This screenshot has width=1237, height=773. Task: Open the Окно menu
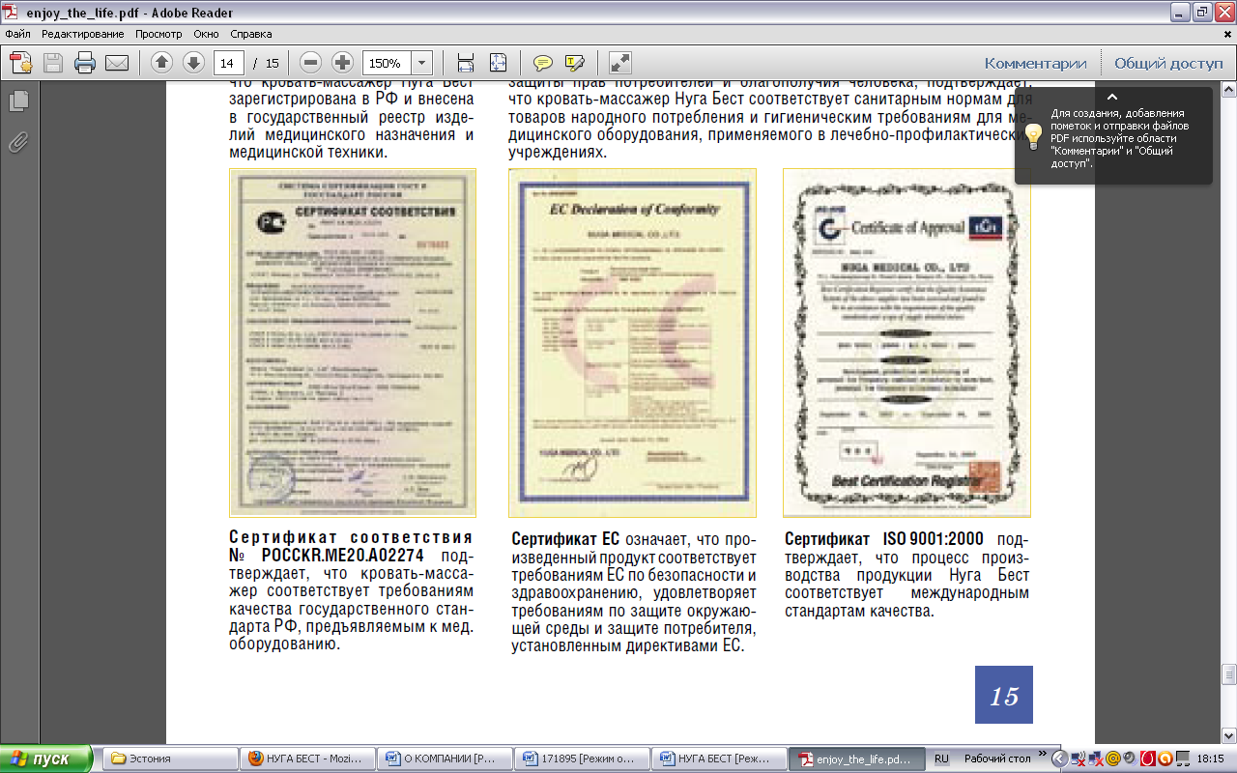click(x=206, y=33)
